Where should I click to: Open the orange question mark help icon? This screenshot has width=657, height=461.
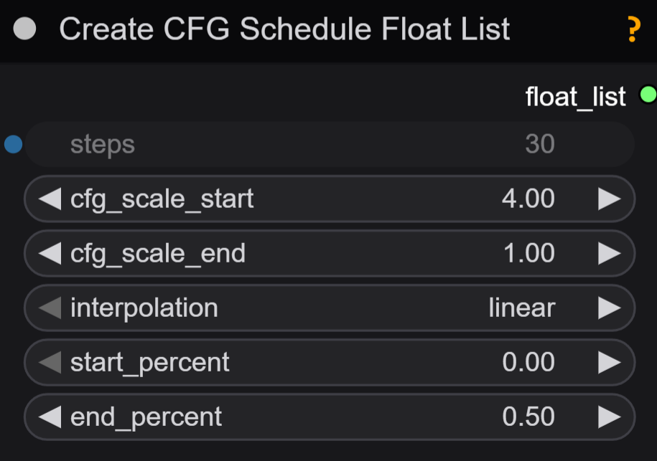pyautogui.click(x=634, y=29)
